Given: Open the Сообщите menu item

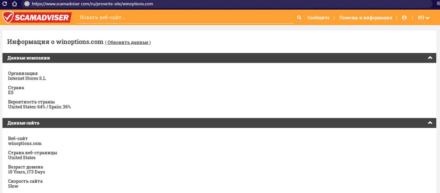Looking at the screenshot, I should 318,18.
